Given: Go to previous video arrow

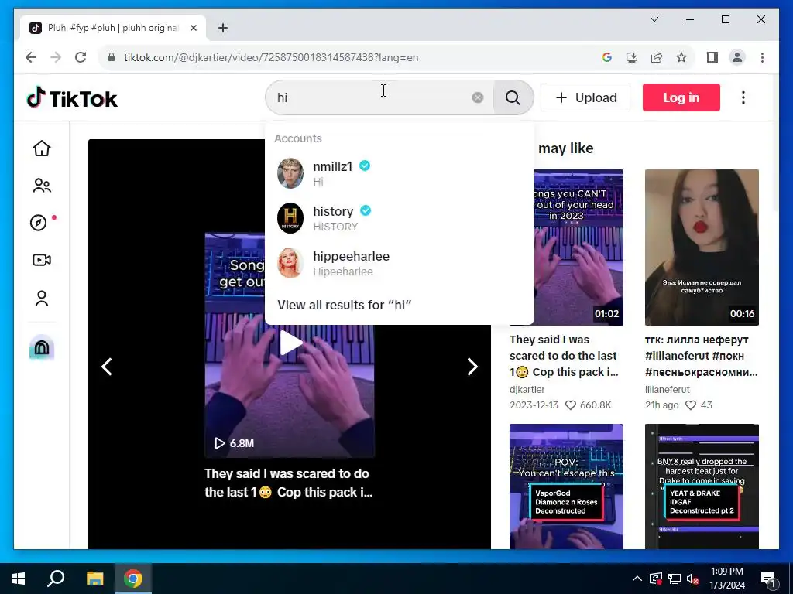Looking at the screenshot, I should (x=107, y=367).
